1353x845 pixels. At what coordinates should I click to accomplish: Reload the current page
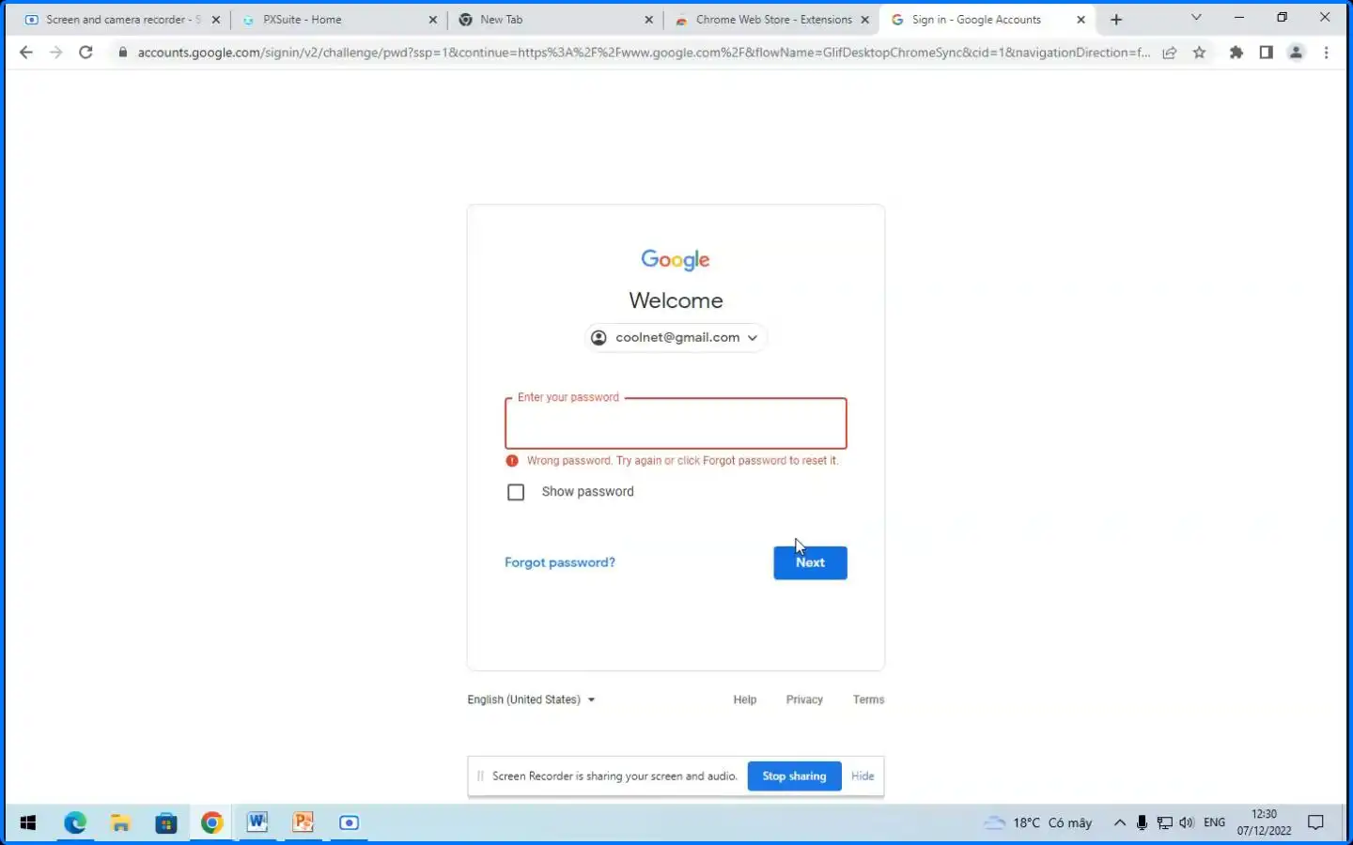pyautogui.click(x=86, y=53)
